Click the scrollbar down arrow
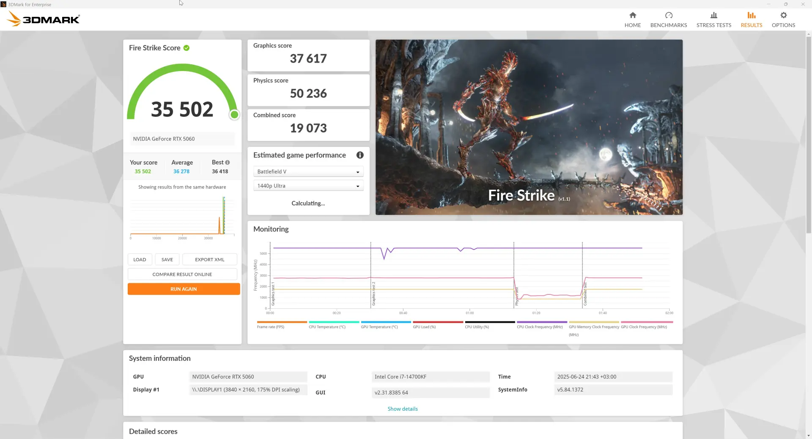 pos(809,436)
